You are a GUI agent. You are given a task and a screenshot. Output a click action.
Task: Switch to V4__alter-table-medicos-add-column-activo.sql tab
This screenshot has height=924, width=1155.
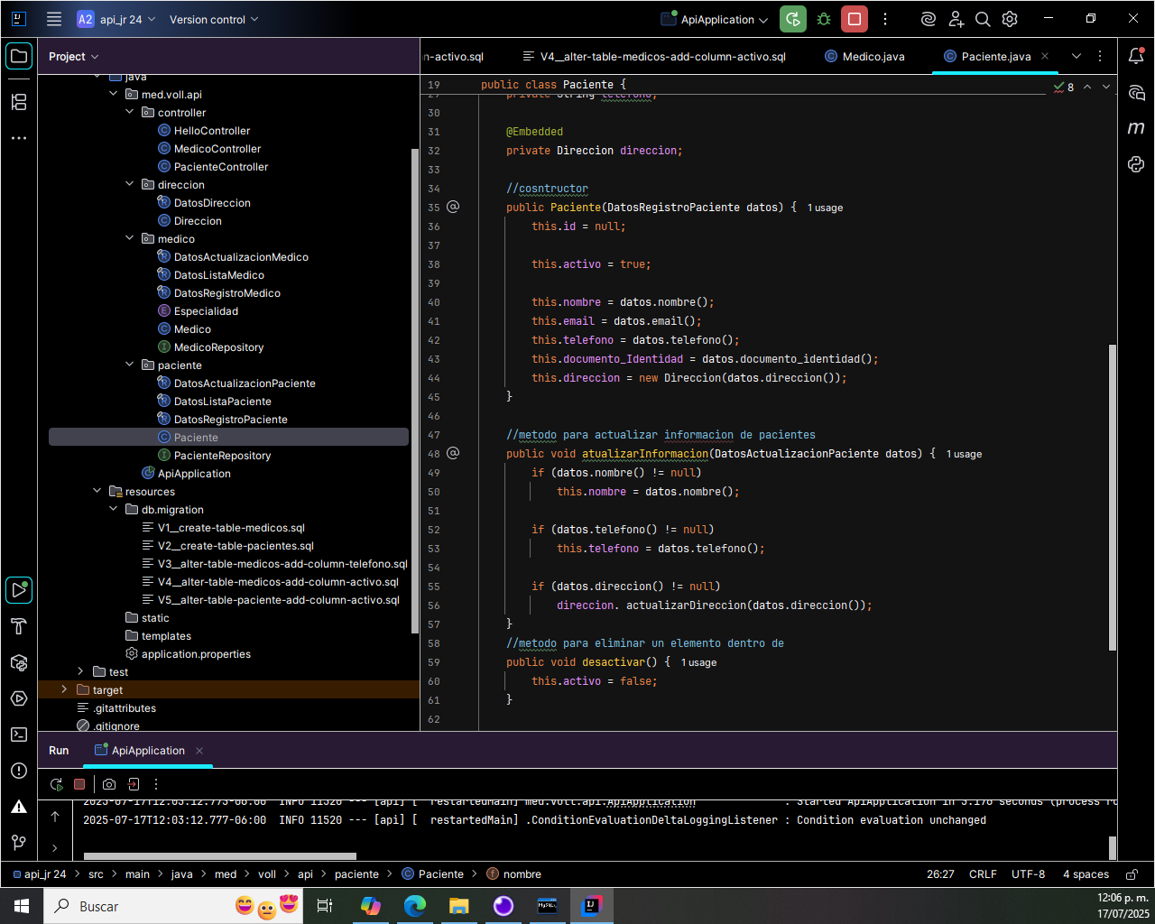[654, 56]
